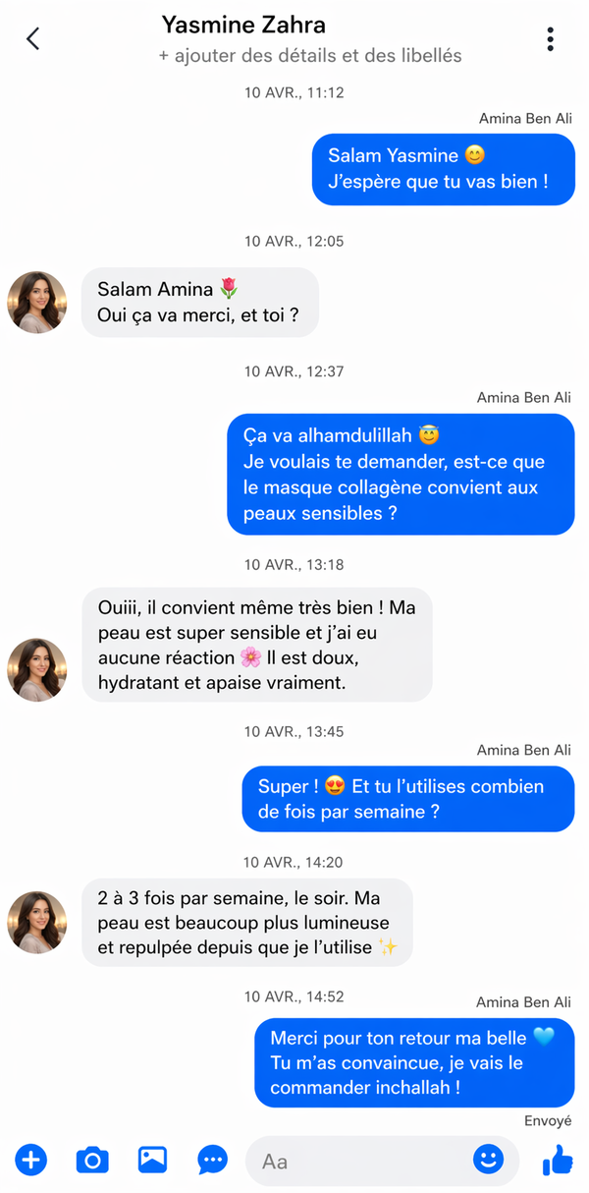Image resolution: width=589 pixels, height=1193 pixels.
Task: Tap the quick replies chat-bubble icon
Action: click(212, 1161)
